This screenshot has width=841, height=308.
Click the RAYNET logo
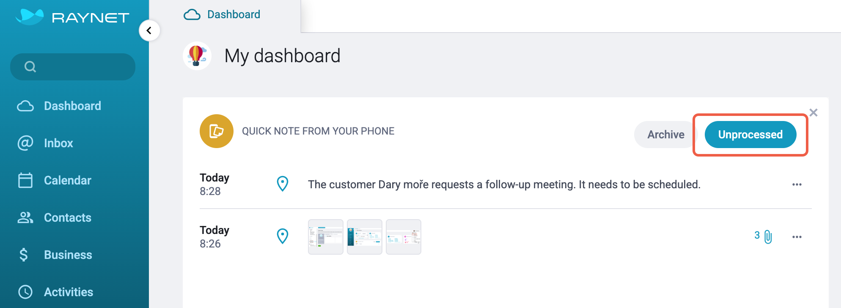click(x=72, y=17)
